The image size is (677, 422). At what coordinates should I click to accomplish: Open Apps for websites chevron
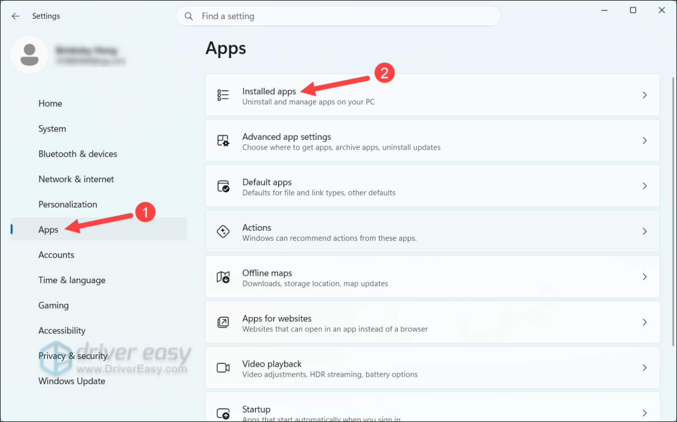[x=644, y=322]
